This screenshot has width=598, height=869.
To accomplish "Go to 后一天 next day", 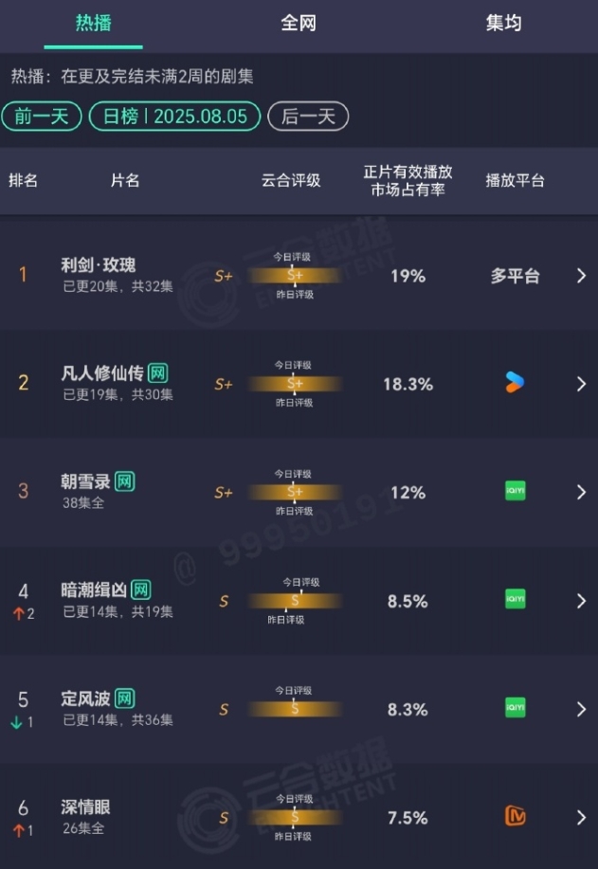I will [308, 117].
